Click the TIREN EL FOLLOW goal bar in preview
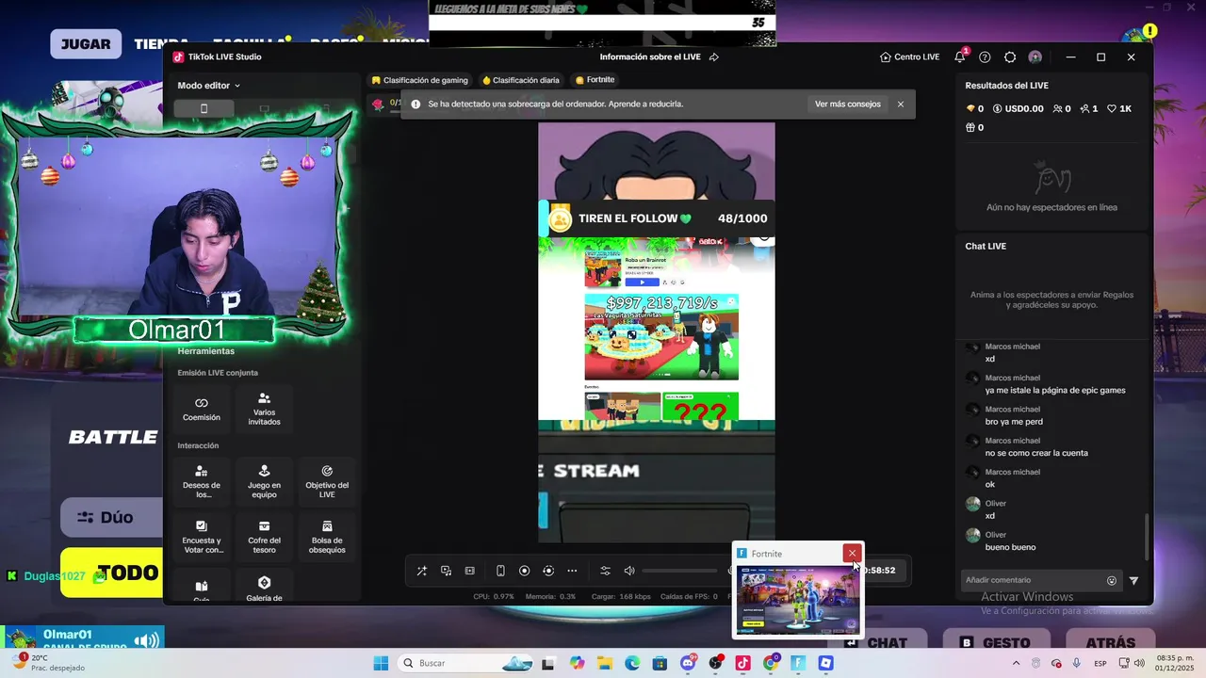 click(657, 218)
